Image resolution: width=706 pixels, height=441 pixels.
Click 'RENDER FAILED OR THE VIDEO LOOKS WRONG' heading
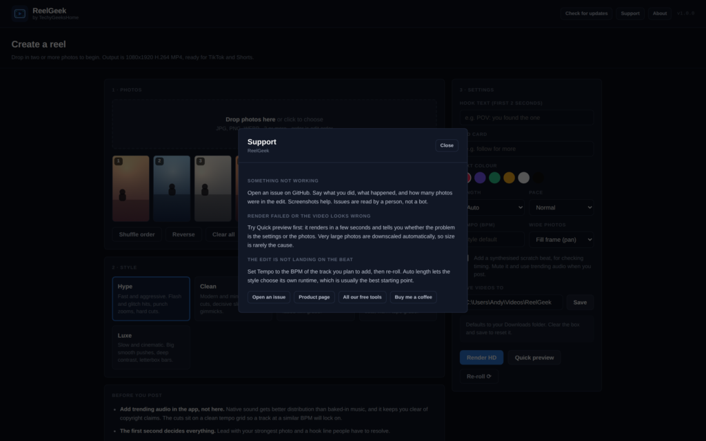309,216
